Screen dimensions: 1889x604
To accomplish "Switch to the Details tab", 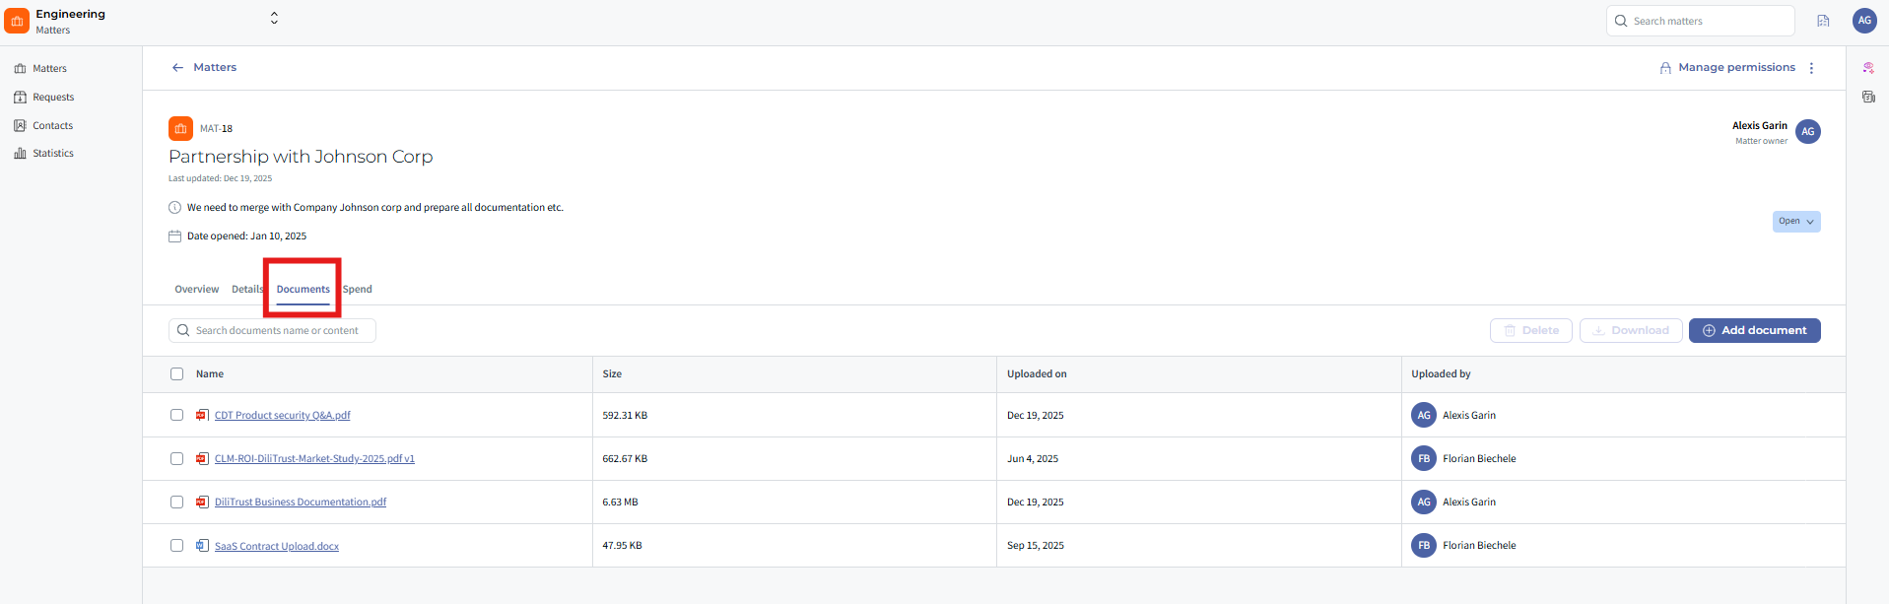I will click(247, 290).
